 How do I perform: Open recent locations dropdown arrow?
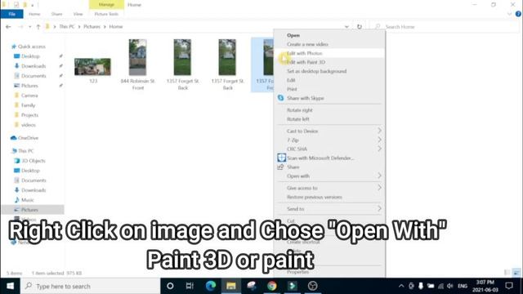pyautogui.click(x=29, y=27)
